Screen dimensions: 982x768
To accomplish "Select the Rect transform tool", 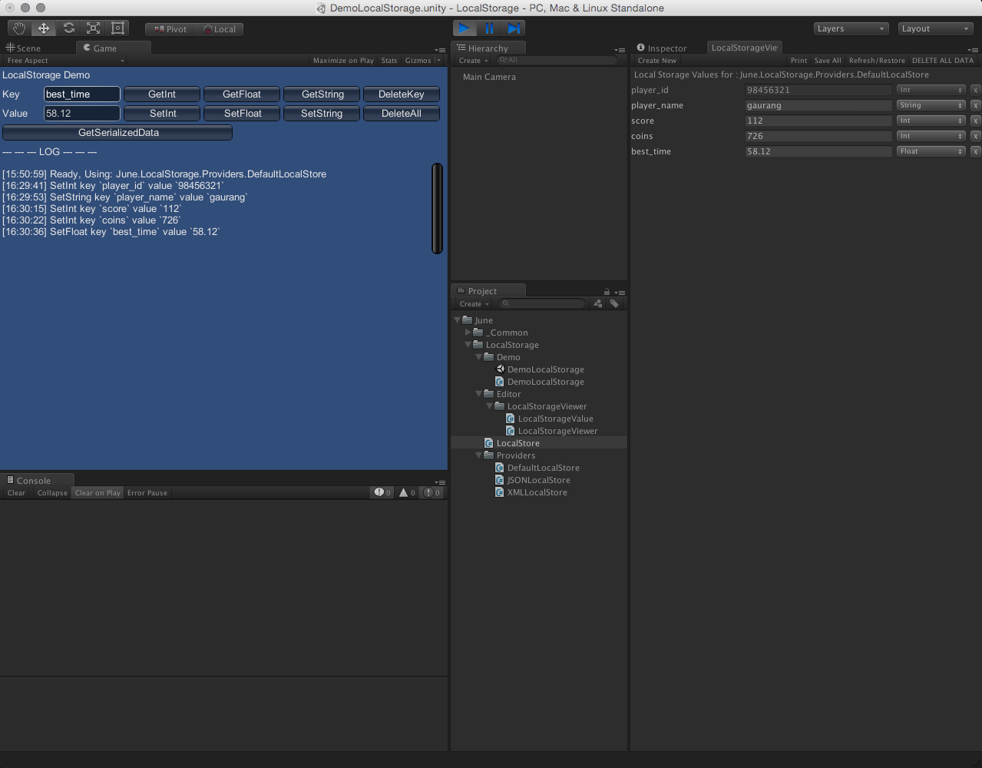I will tap(117, 28).
